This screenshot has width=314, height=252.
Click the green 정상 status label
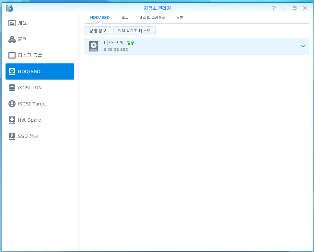[x=130, y=43]
